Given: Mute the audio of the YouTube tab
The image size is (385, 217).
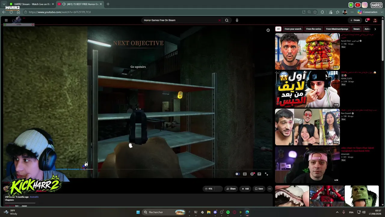Looking at the screenshot, I should click(x=64, y=4).
